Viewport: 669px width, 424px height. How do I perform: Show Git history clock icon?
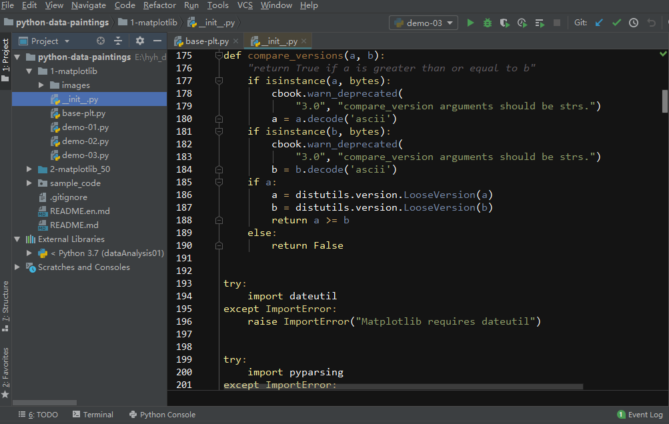click(634, 23)
